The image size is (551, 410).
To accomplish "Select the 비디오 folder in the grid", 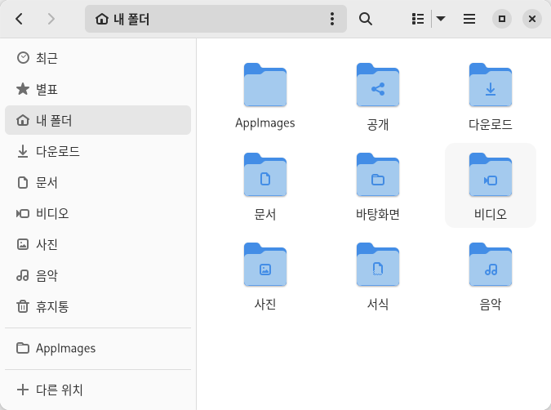I will tap(491, 175).
